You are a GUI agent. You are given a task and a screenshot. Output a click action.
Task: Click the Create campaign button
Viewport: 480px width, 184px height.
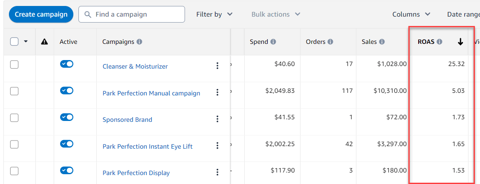(x=41, y=14)
